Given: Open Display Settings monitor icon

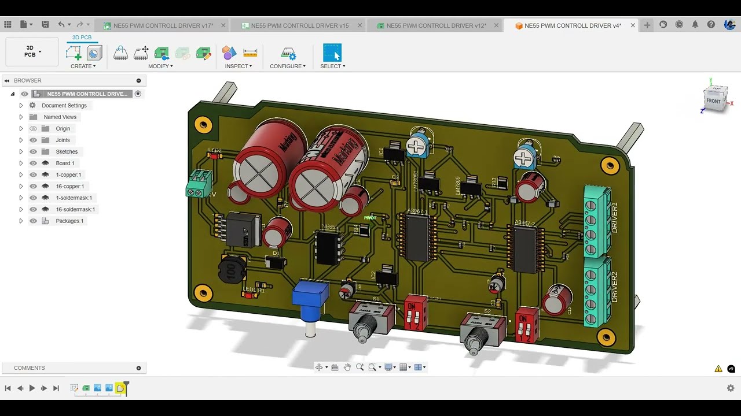Looking at the screenshot, I should (388, 367).
